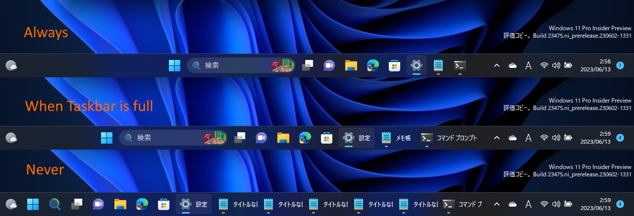The image size is (634, 216).
Task: Open Start menu in the Never taskbar
Action: 33,204
